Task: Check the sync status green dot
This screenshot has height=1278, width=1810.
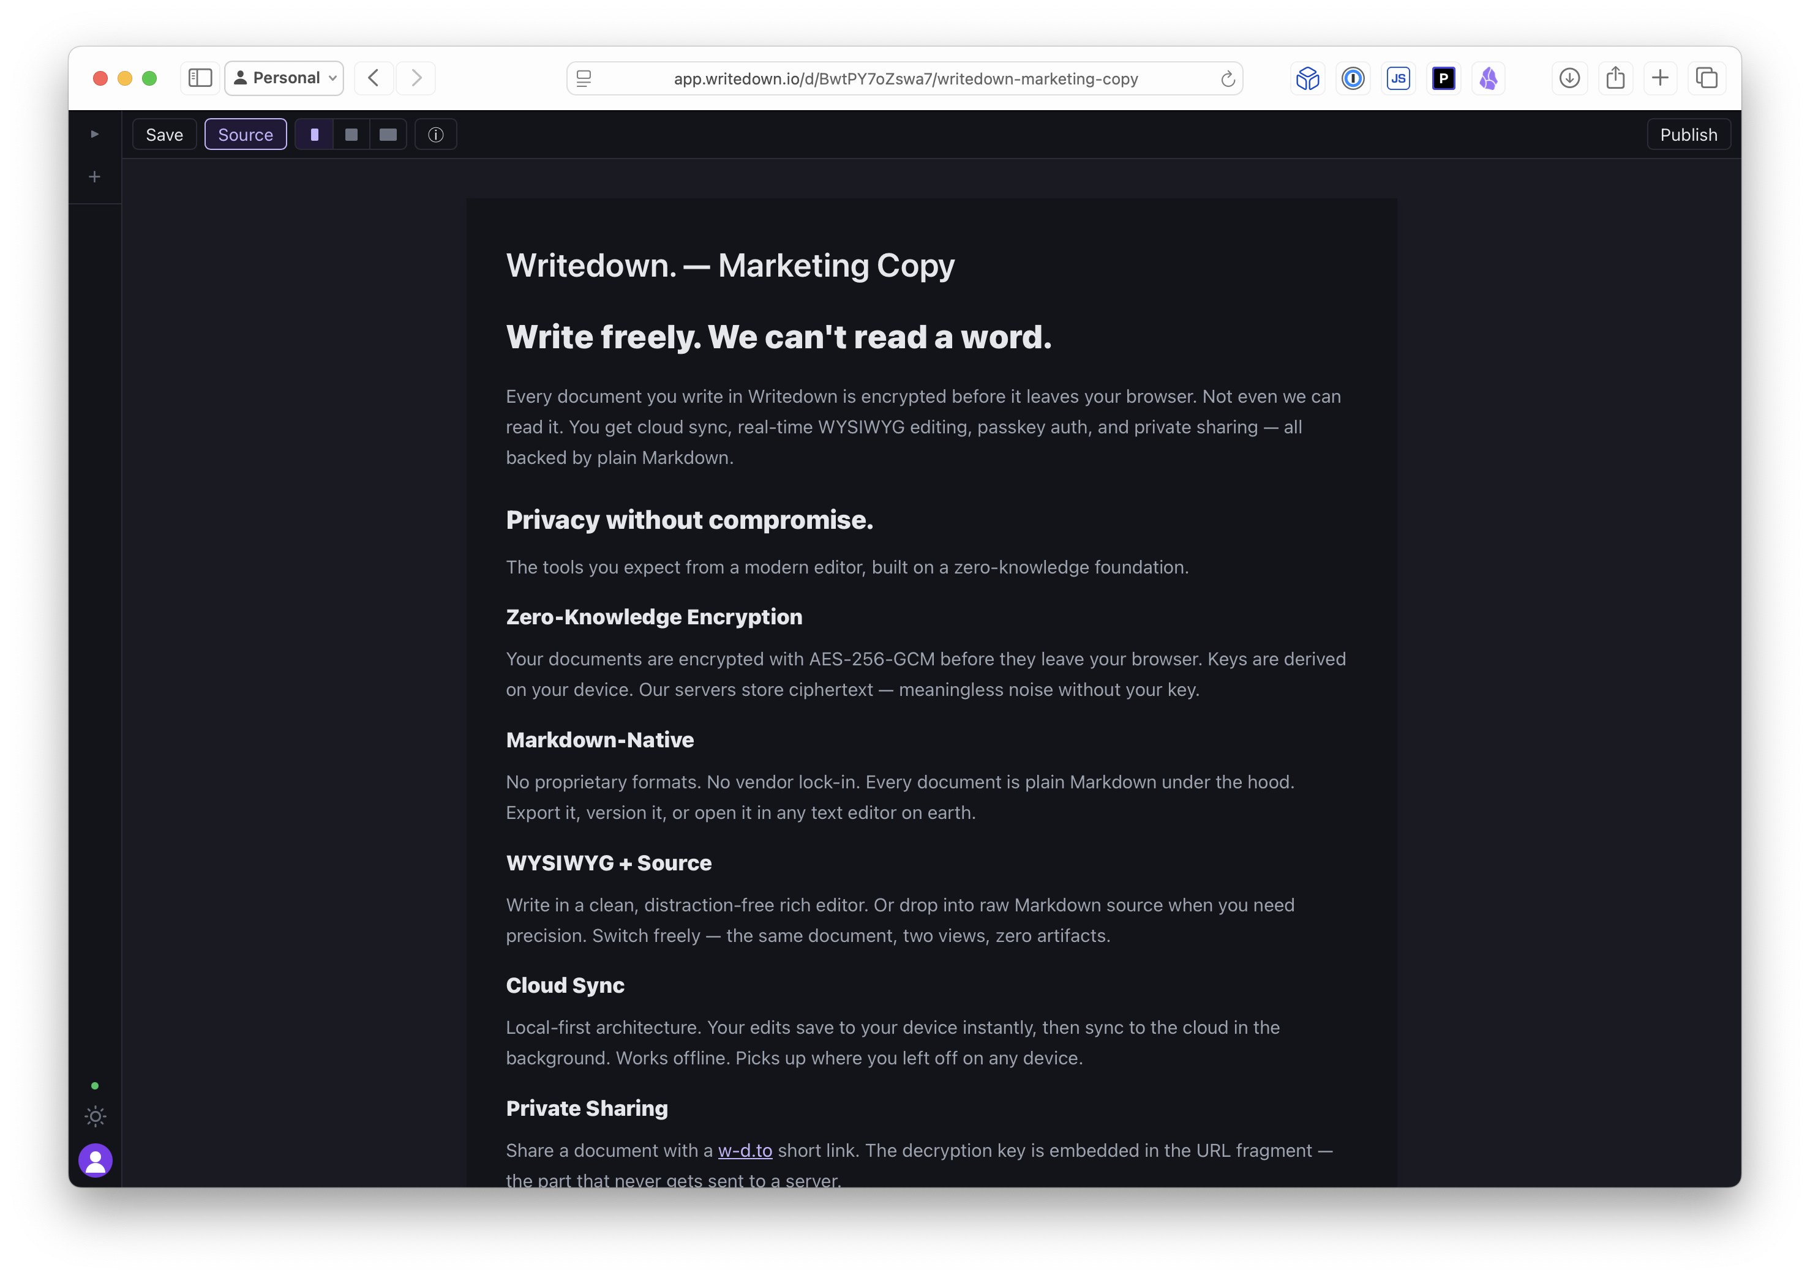Action: click(x=94, y=1085)
